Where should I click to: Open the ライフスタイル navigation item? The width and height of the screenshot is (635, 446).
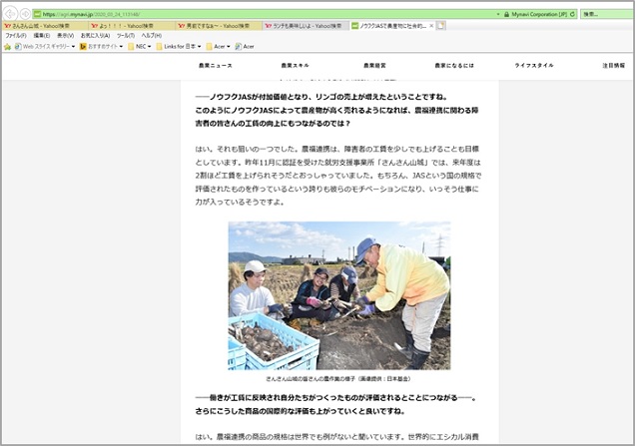pos(534,66)
